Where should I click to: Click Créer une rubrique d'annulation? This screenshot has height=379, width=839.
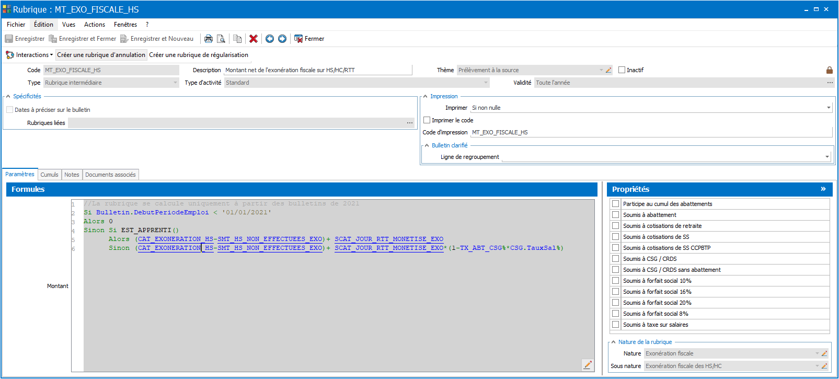point(101,55)
